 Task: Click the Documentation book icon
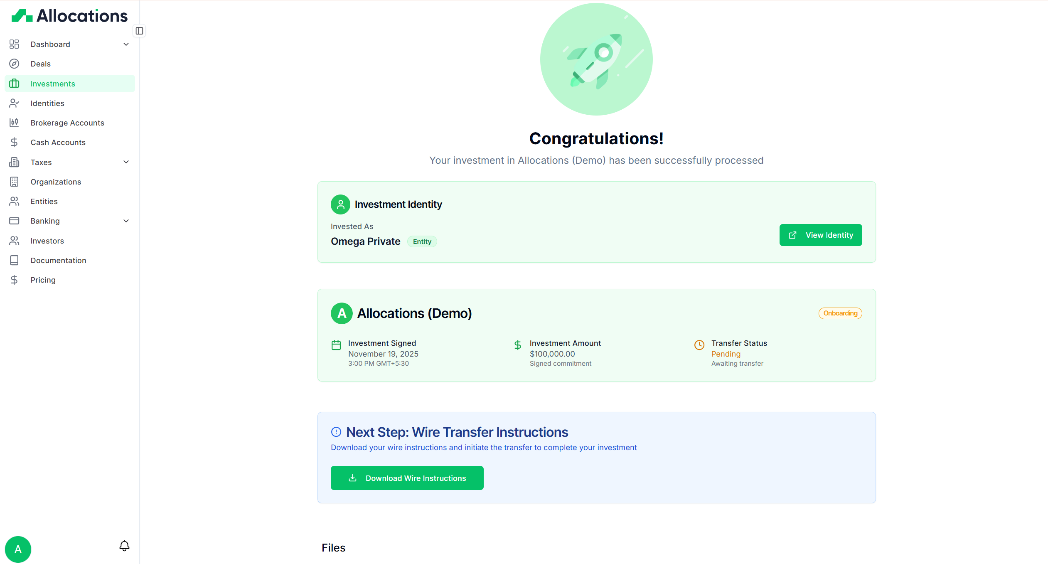pos(14,260)
